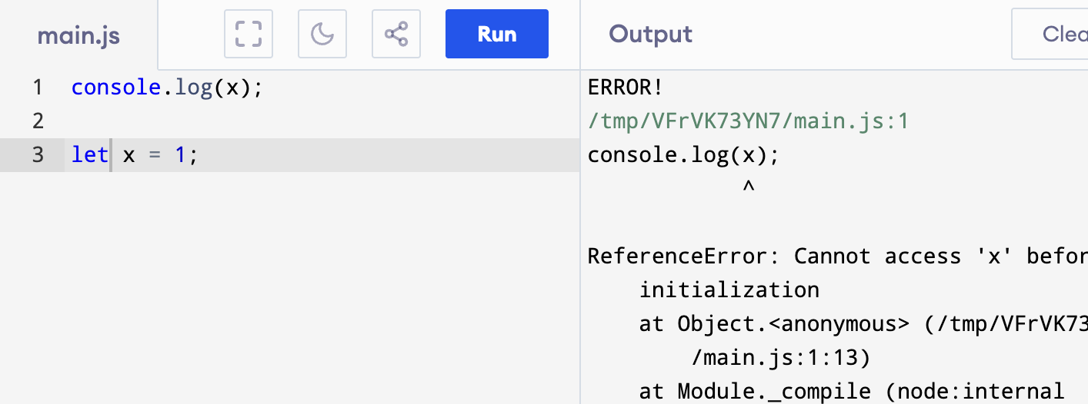Open the share code icon

pos(396,34)
